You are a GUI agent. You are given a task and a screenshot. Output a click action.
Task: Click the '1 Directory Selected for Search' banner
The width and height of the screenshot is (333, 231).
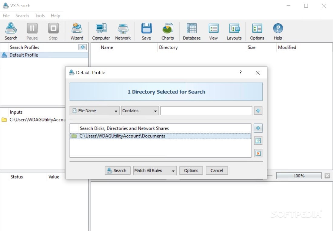point(166,92)
